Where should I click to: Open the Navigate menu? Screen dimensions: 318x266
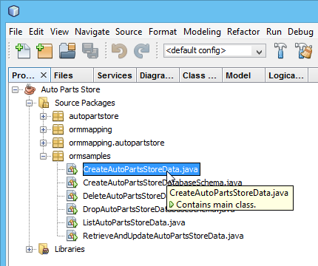pos(92,32)
